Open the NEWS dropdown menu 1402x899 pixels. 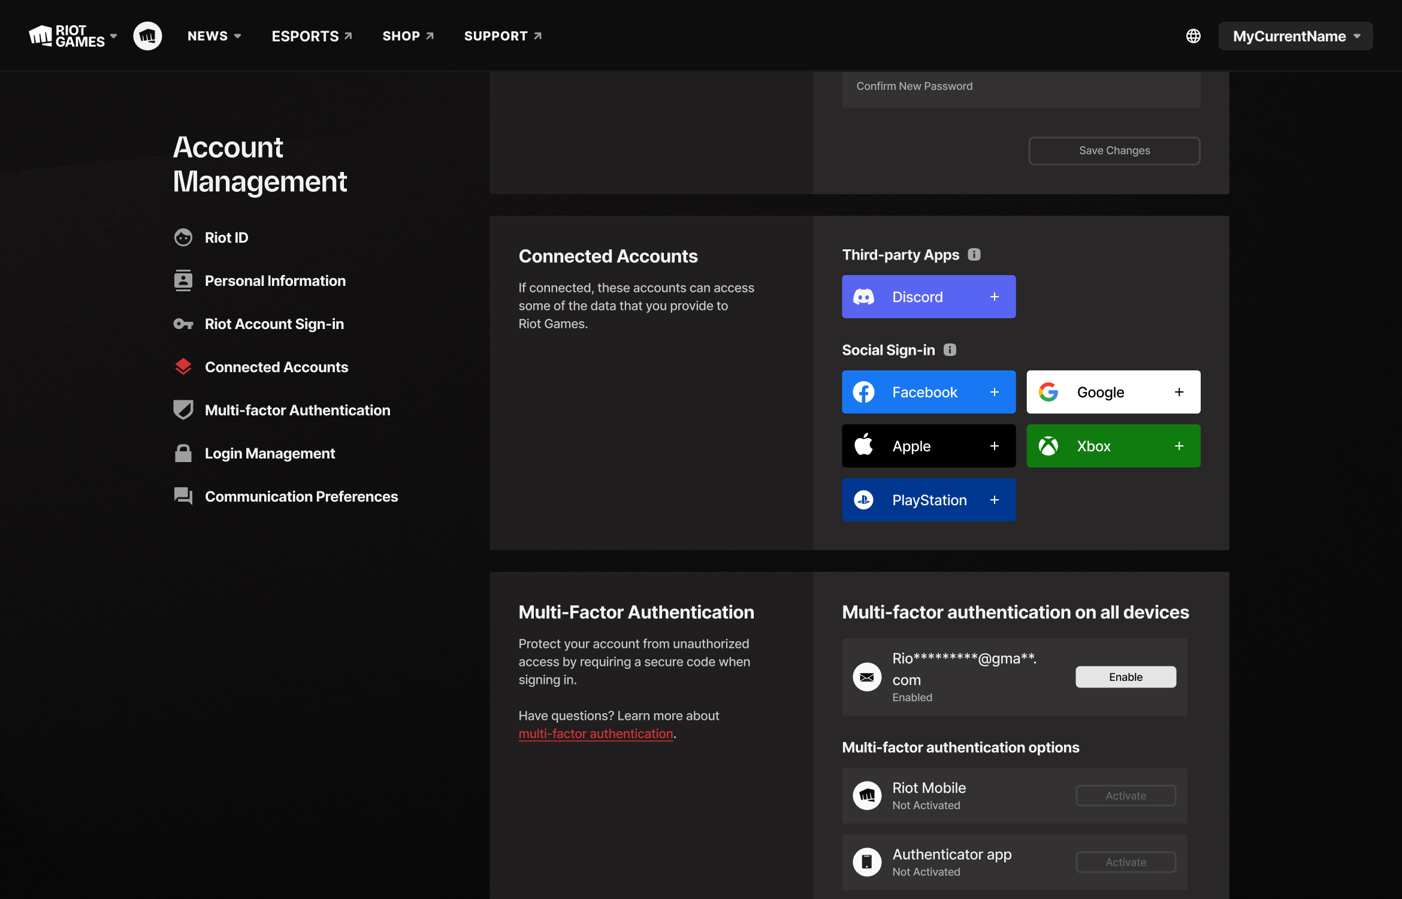point(214,36)
